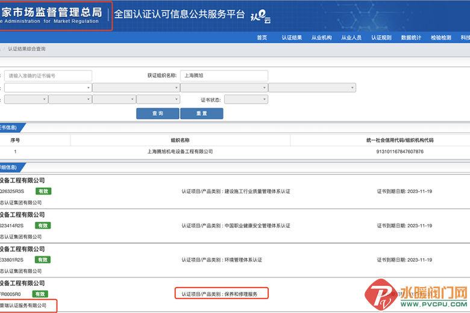This screenshot has width=470, height=313.
Task: Open the 检验检测 nav menu
Action: pos(441,37)
